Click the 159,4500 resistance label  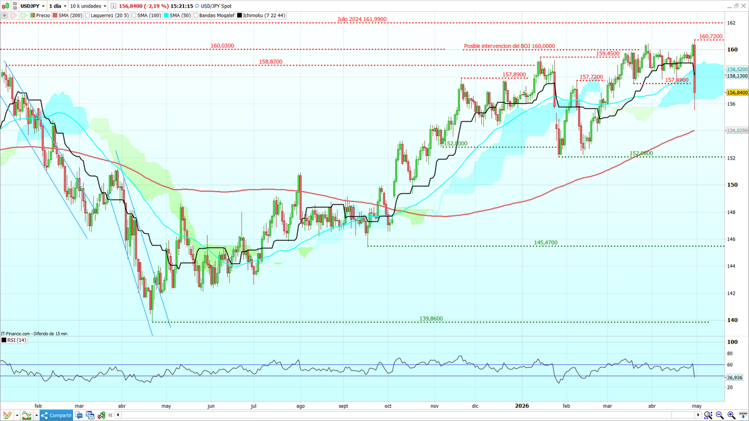point(607,54)
